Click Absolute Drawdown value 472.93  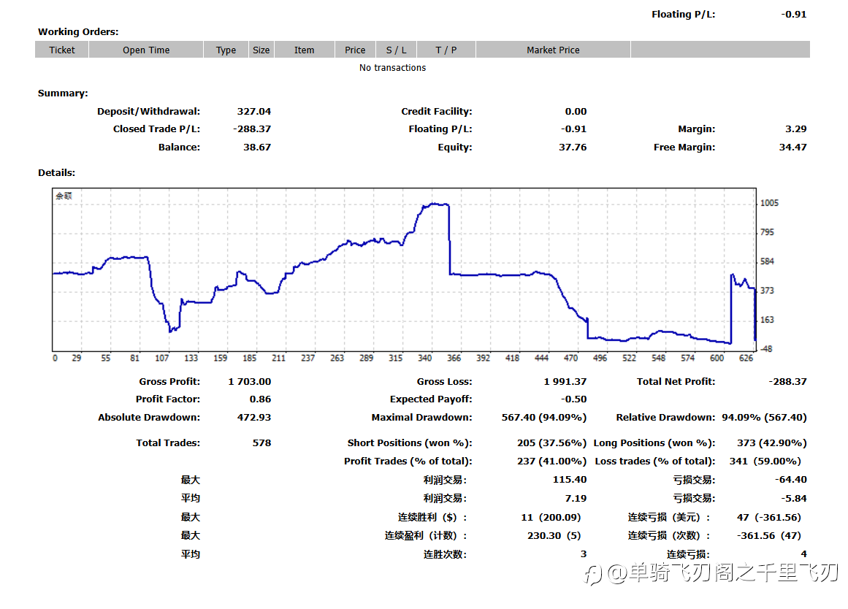pos(254,418)
